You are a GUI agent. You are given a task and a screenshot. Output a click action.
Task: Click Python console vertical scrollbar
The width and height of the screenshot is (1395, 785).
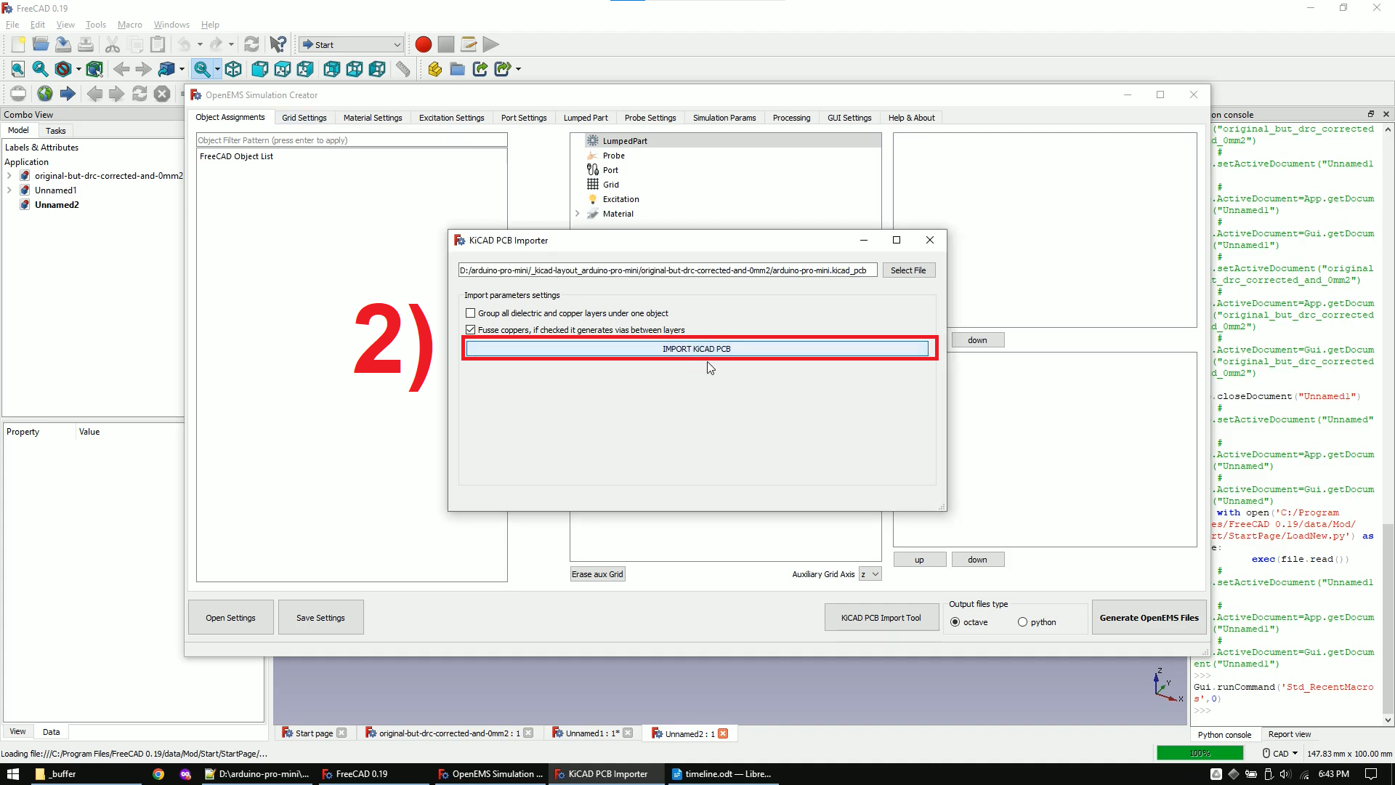point(1388,424)
